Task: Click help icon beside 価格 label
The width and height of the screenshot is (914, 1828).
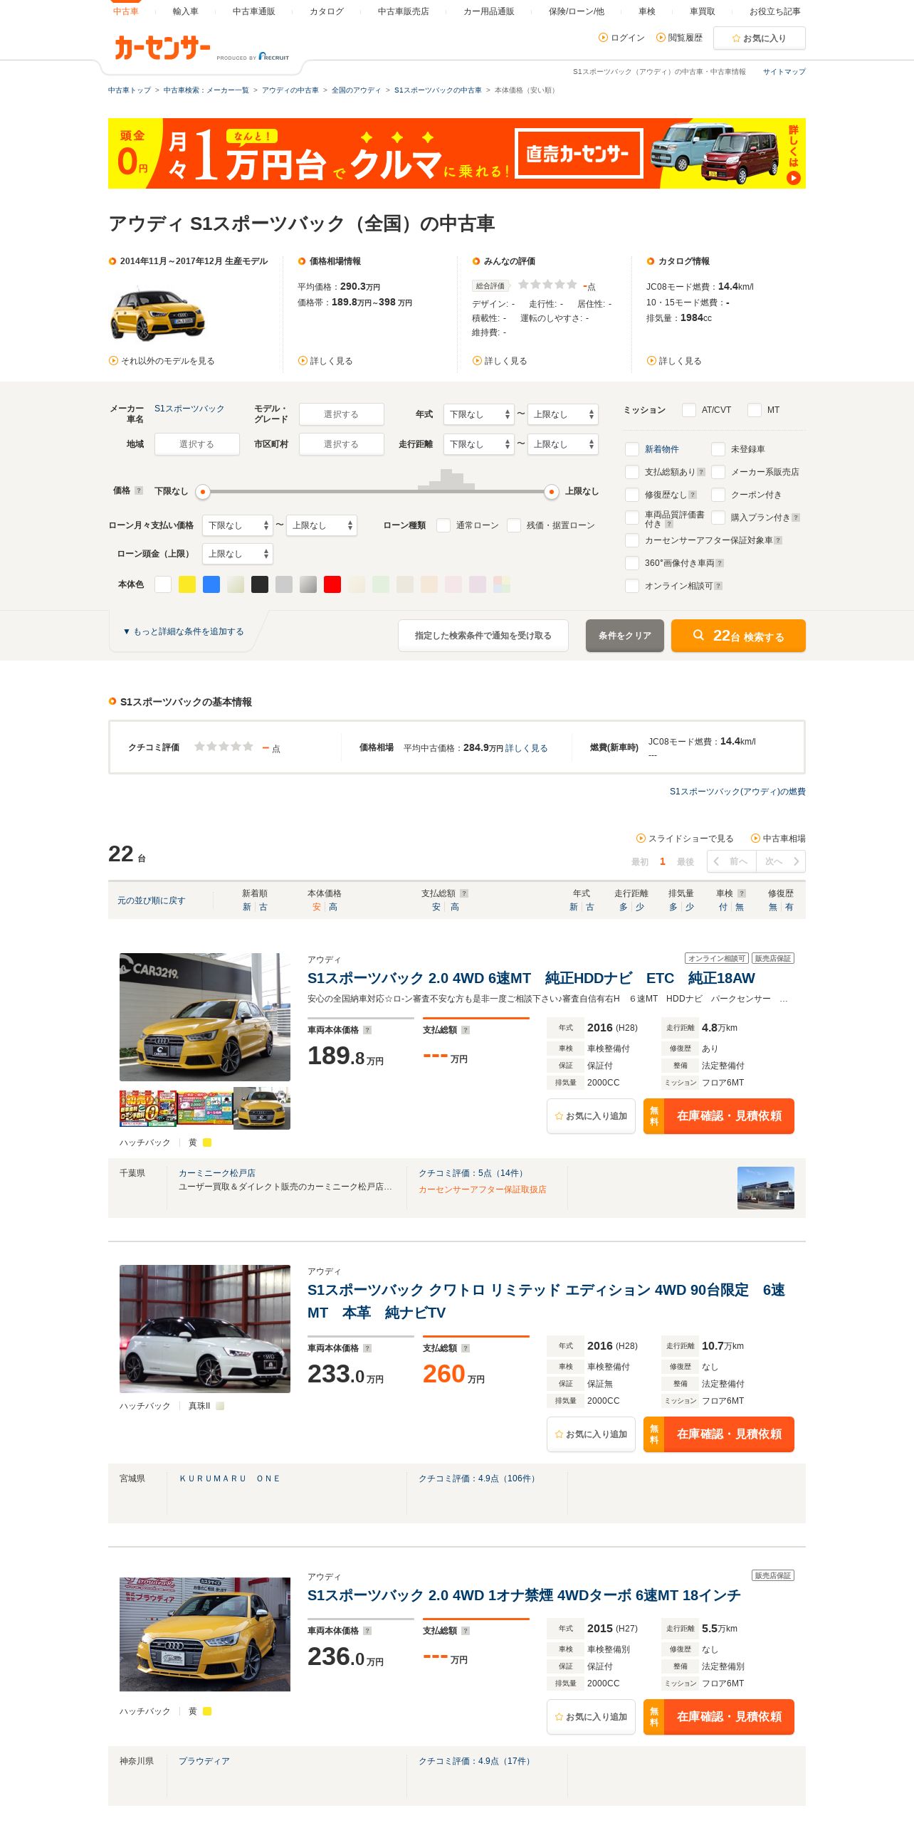Action: point(139,490)
